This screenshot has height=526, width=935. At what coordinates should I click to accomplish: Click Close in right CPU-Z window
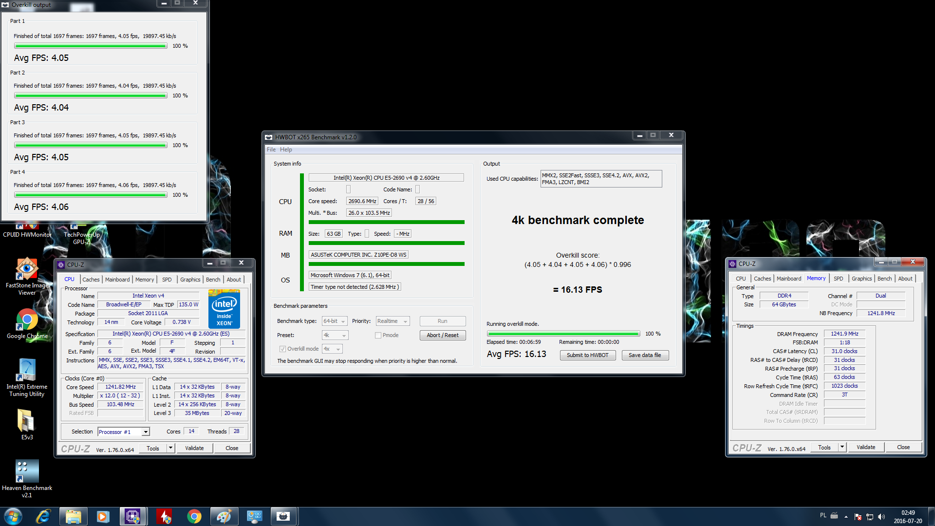tap(903, 447)
